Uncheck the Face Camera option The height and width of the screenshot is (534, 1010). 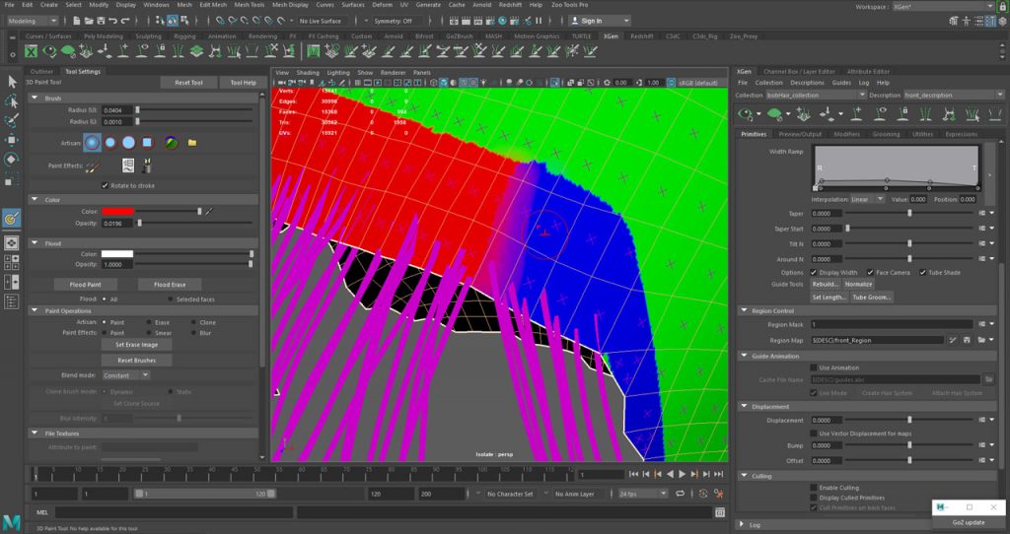pyautogui.click(x=870, y=272)
